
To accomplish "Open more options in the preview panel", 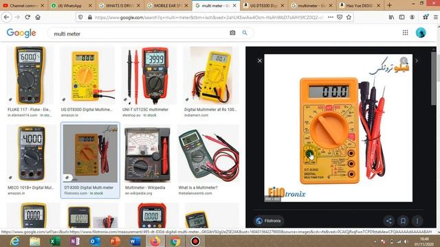I will click(x=417, y=221).
